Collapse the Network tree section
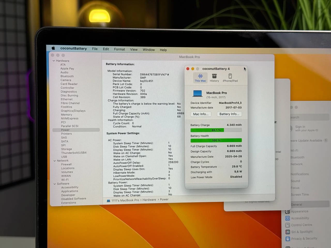This screenshot has width=331, height=248. pos(55,161)
